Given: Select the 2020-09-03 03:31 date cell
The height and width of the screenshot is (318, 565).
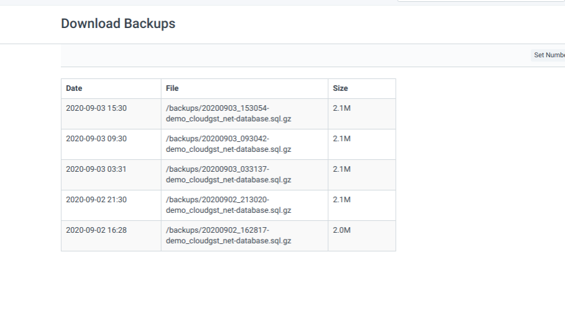Looking at the screenshot, I should [96, 169].
